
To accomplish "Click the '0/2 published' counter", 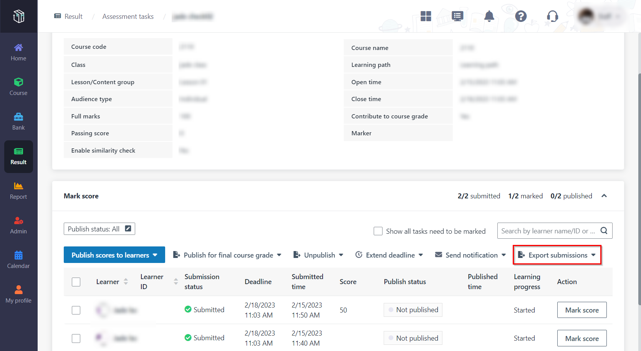I will (x=571, y=196).
